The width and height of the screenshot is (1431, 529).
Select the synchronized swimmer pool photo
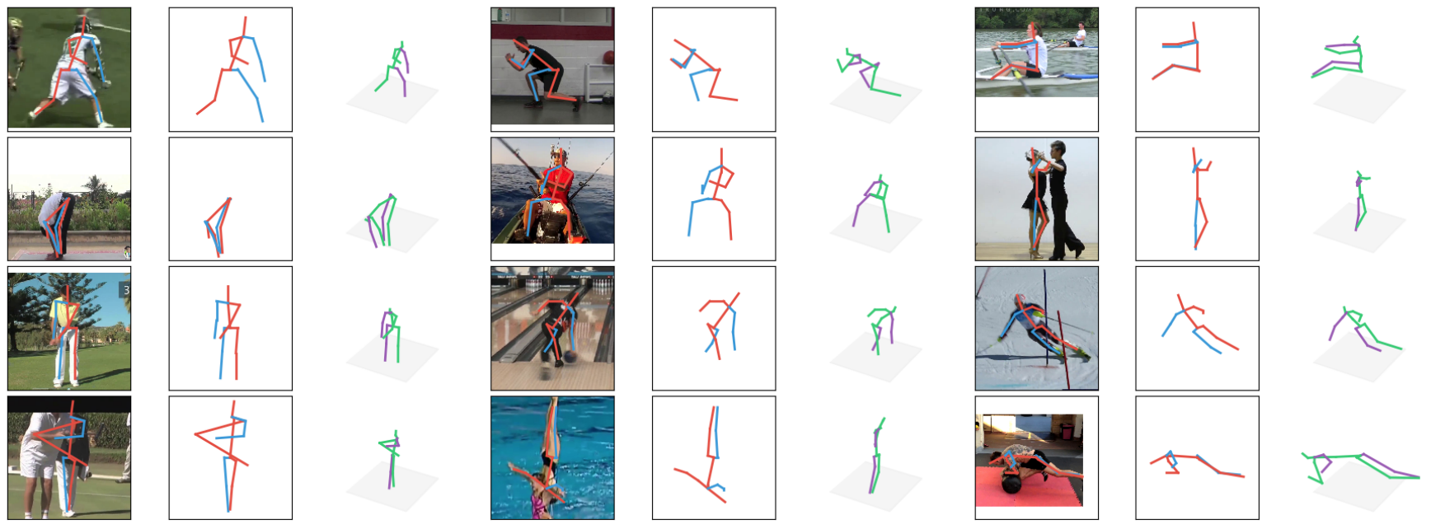552,457
